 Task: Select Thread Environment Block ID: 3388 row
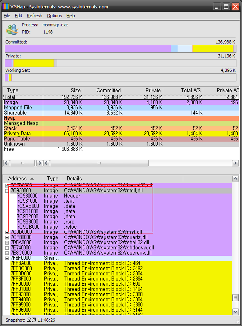[121, 294]
